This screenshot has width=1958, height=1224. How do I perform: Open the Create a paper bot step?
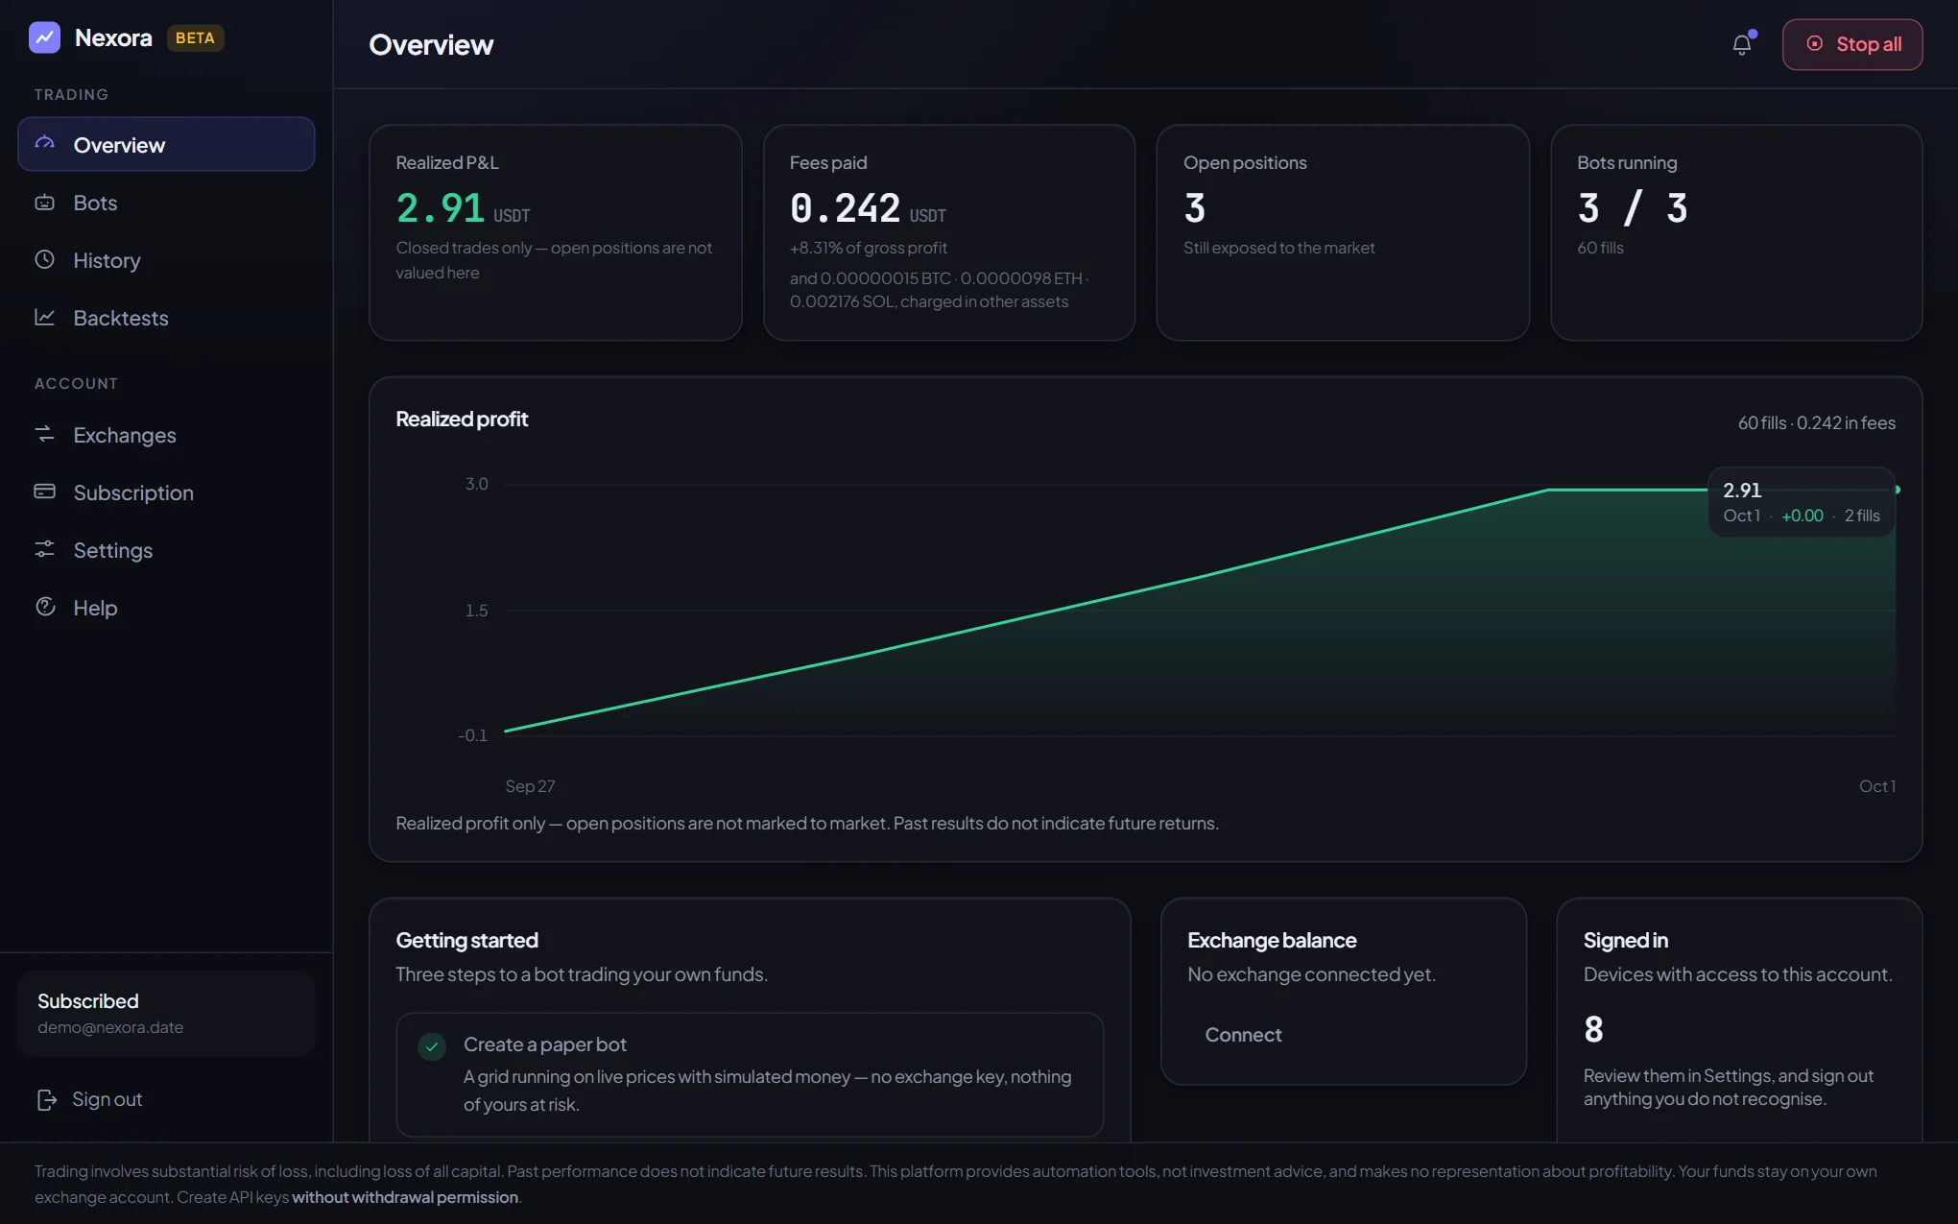(750, 1074)
